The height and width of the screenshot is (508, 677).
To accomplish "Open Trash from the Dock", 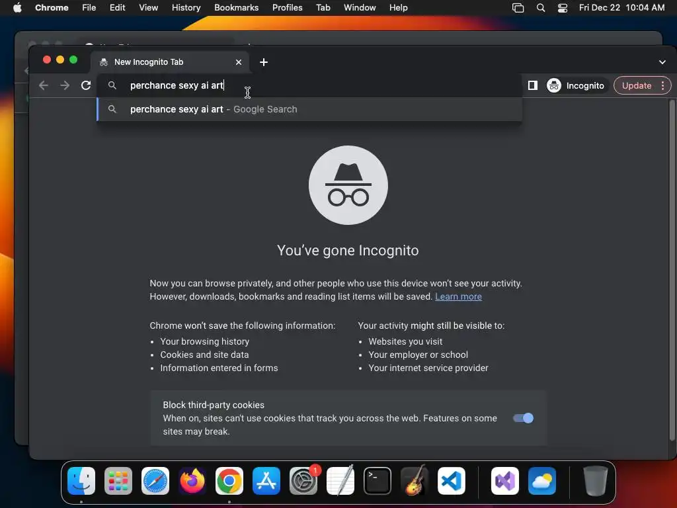I will coord(596,481).
